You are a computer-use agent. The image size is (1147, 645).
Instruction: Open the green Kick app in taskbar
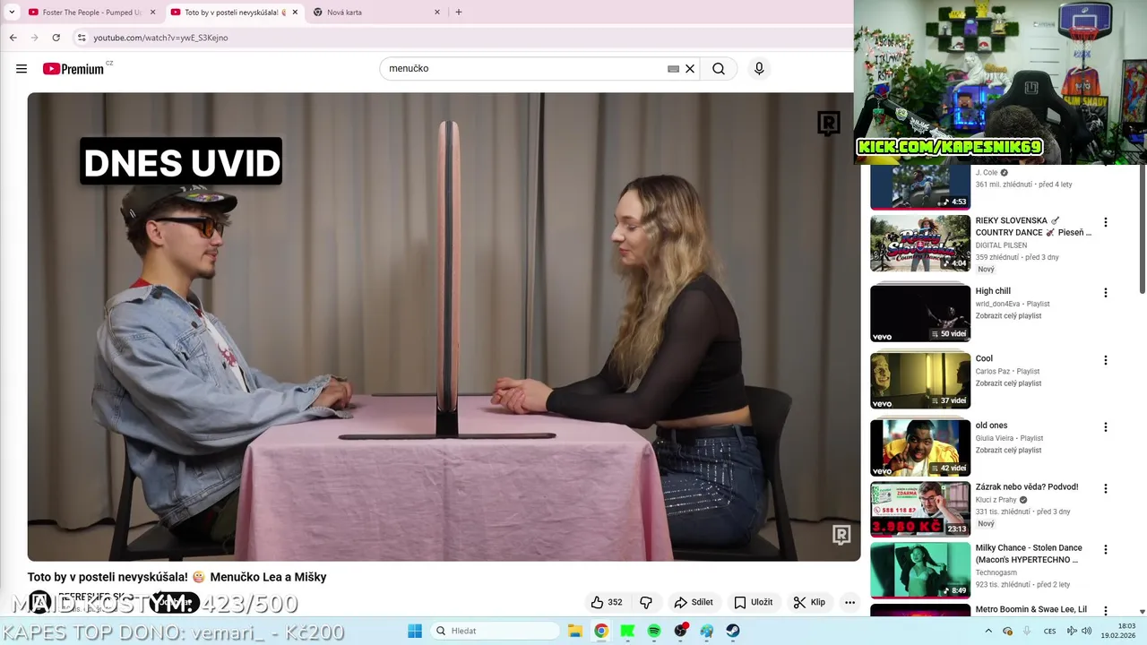tap(627, 631)
